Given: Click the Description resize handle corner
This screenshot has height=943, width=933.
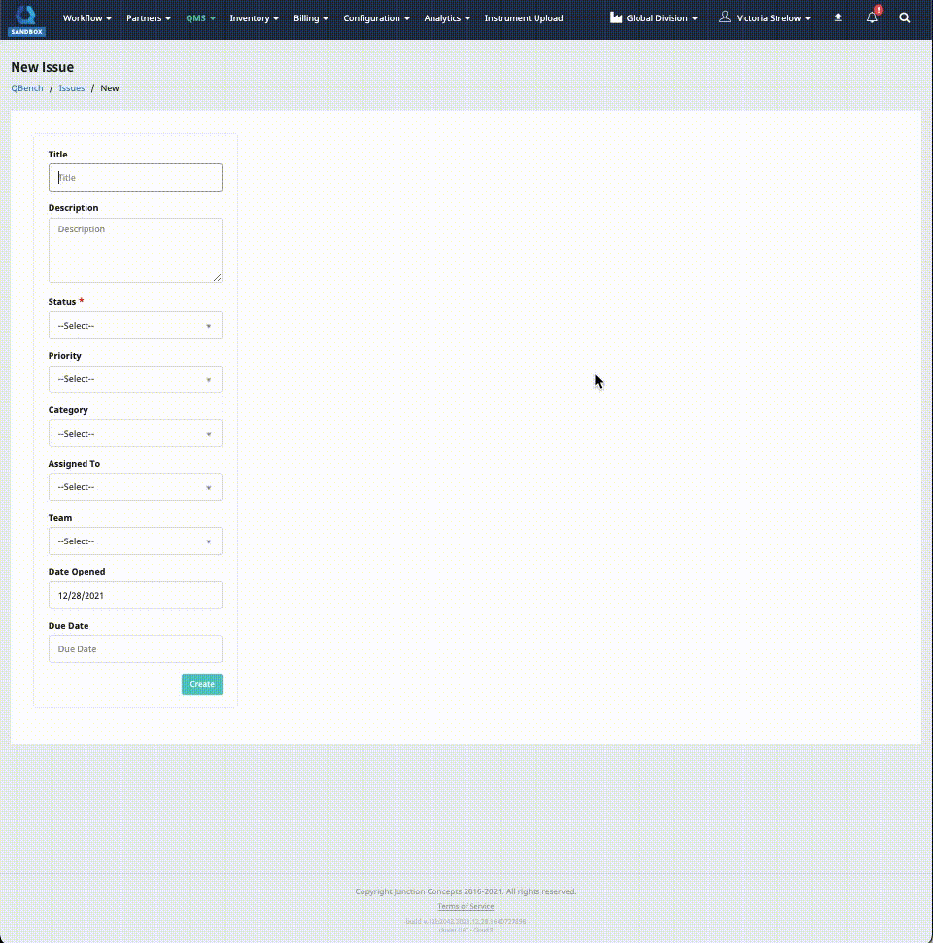Looking at the screenshot, I should [218, 278].
